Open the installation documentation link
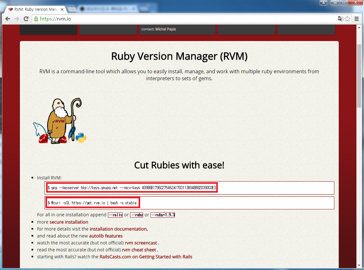The height and width of the screenshot is (270, 364). (x=119, y=229)
